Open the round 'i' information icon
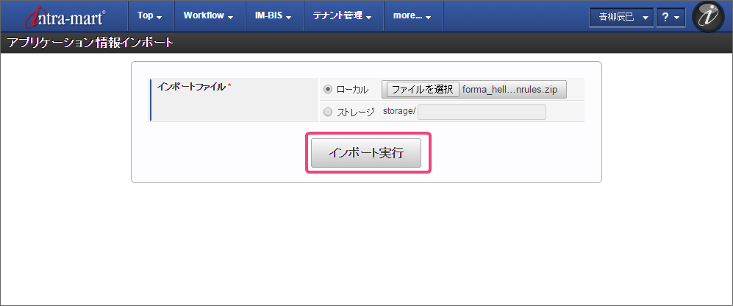The height and width of the screenshot is (306, 733). (708, 16)
